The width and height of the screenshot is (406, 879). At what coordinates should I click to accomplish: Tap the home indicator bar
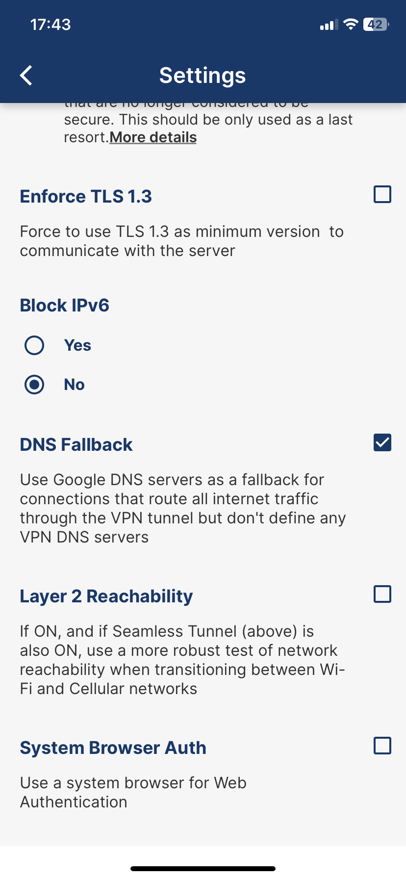point(203,869)
